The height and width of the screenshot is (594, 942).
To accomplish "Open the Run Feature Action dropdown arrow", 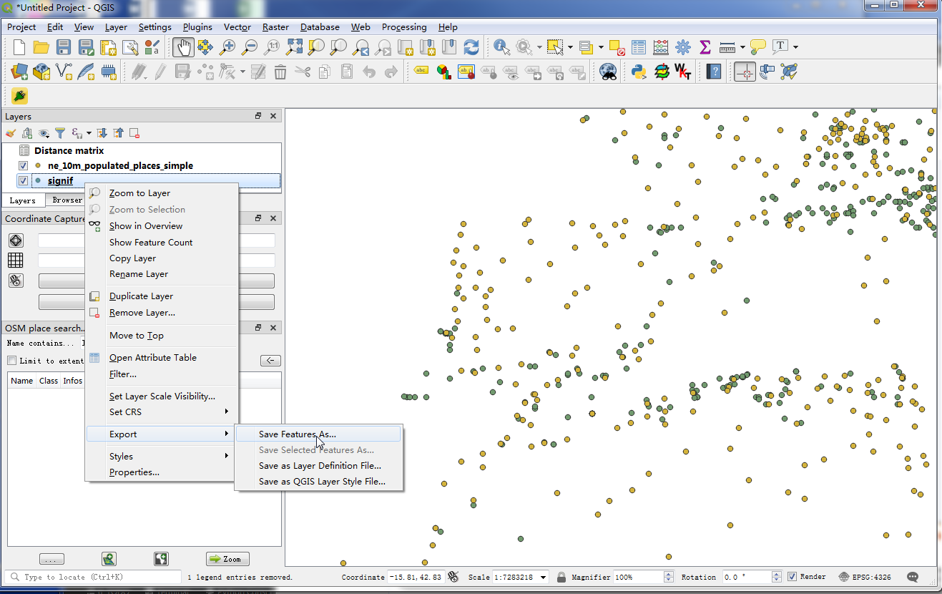I will coord(539,47).
